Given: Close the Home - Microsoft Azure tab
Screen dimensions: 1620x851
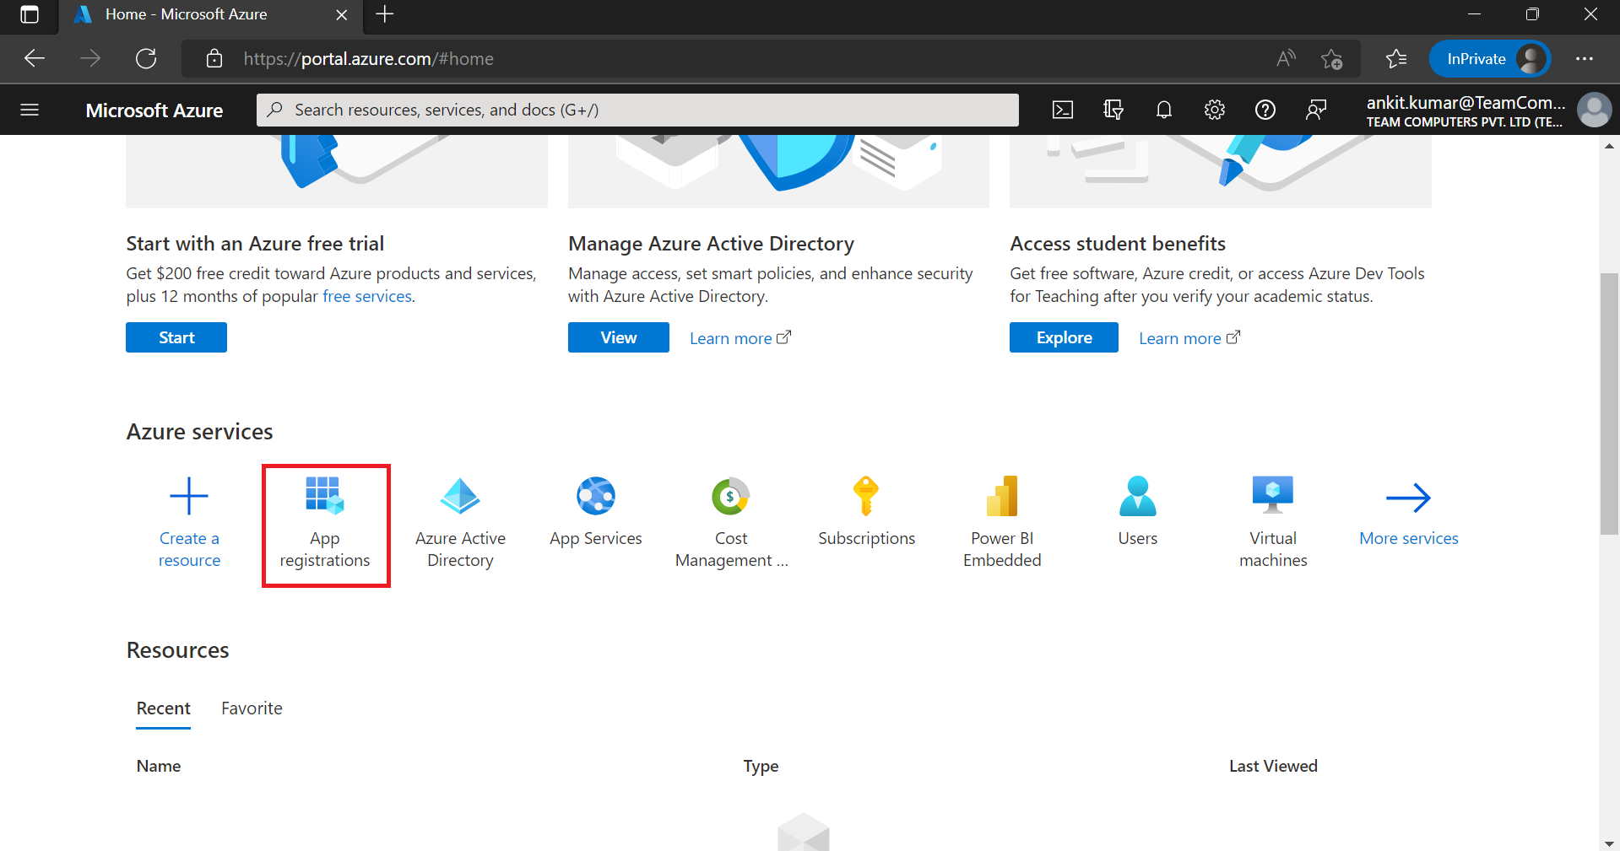Looking at the screenshot, I should pyautogui.click(x=341, y=14).
